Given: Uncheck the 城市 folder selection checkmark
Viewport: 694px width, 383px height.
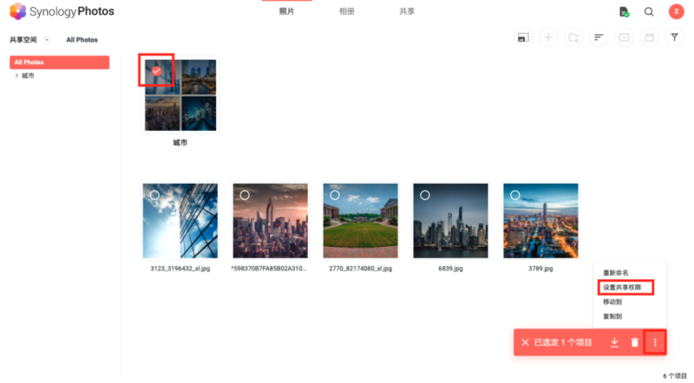Looking at the screenshot, I should coord(156,71).
